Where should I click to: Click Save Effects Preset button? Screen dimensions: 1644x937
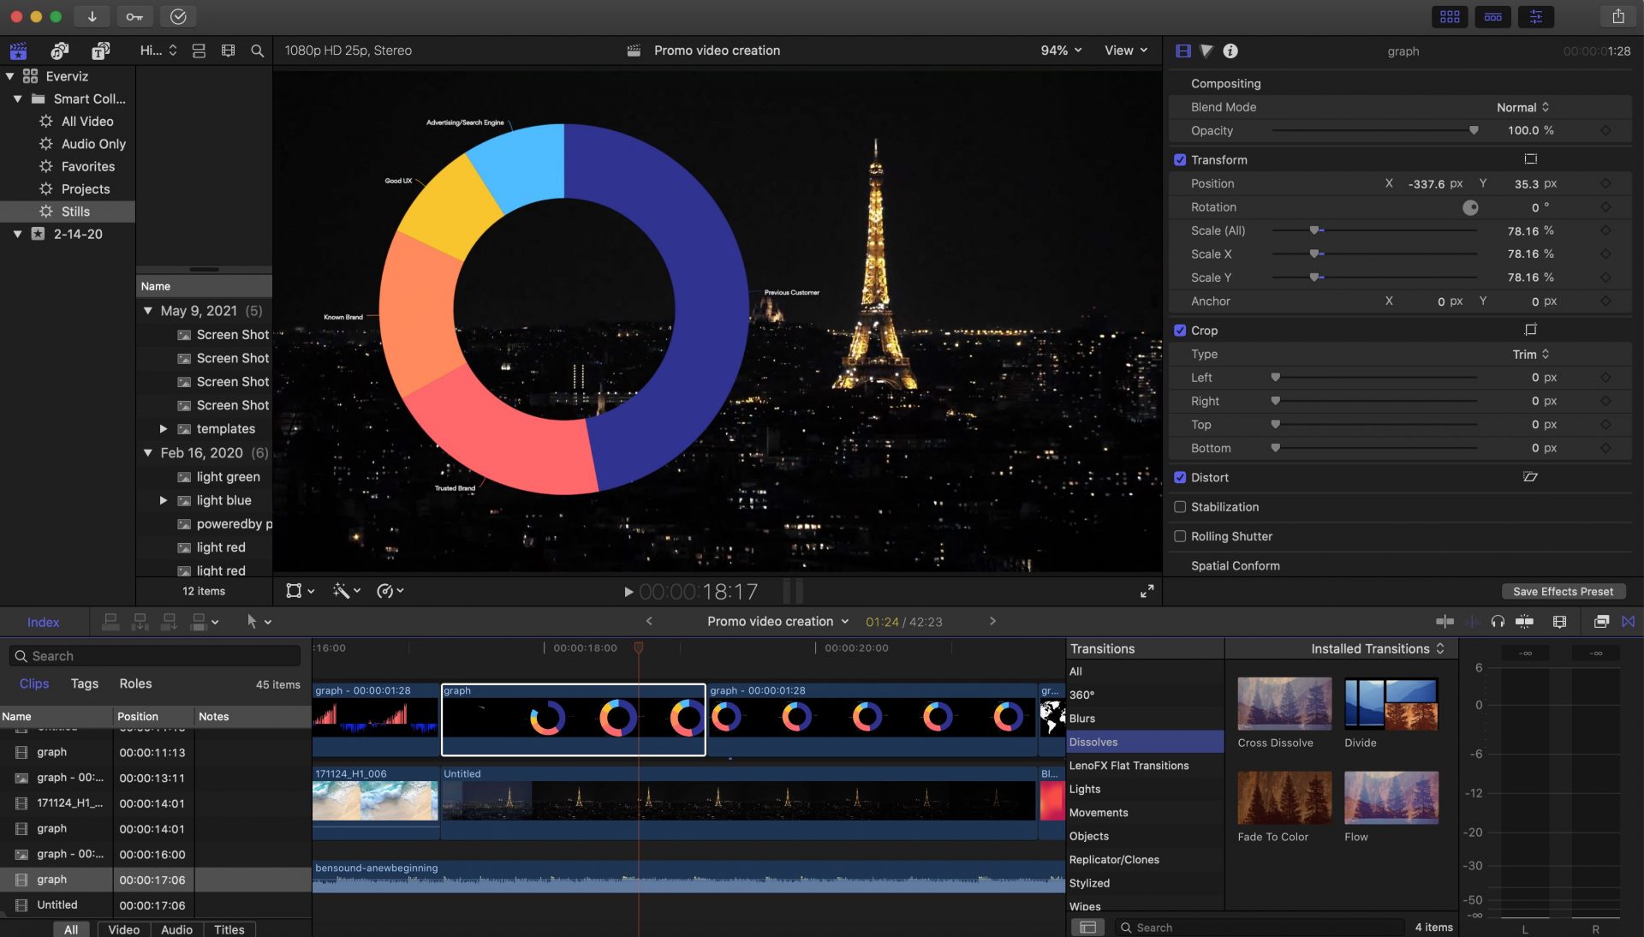(x=1563, y=592)
